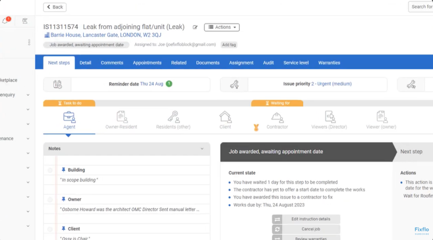Toggle the Client note radio circle
The height and width of the screenshot is (240, 433).
click(x=50, y=229)
